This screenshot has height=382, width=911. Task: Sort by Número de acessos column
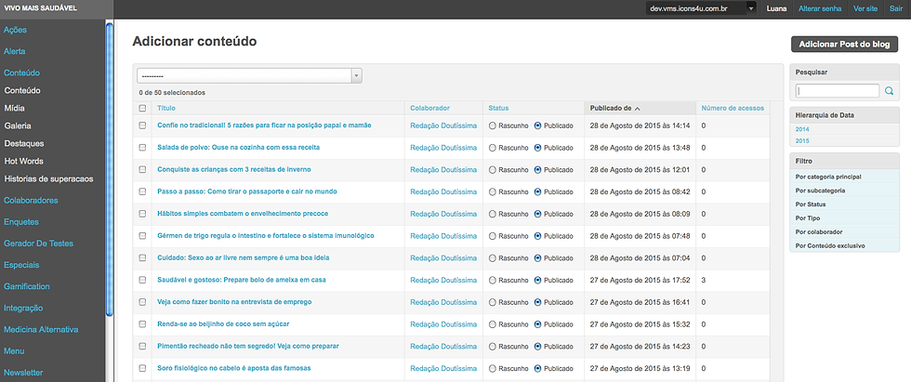[733, 108]
